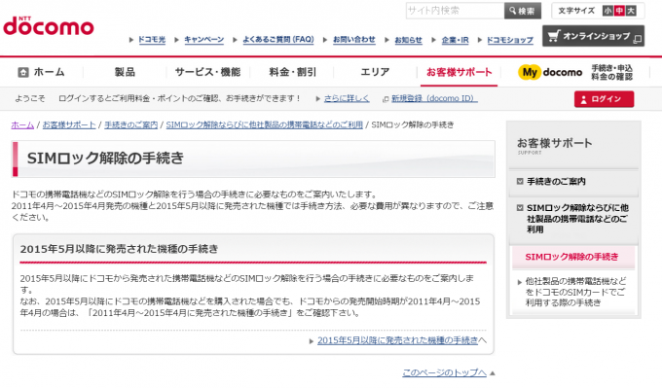Open the お知らせ link
662x388 pixels.
coord(408,40)
